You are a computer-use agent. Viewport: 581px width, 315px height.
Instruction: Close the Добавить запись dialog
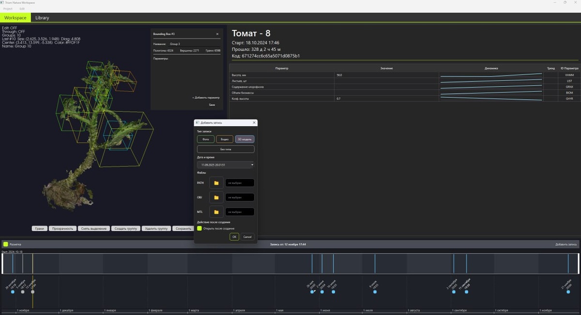(x=254, y=123)
